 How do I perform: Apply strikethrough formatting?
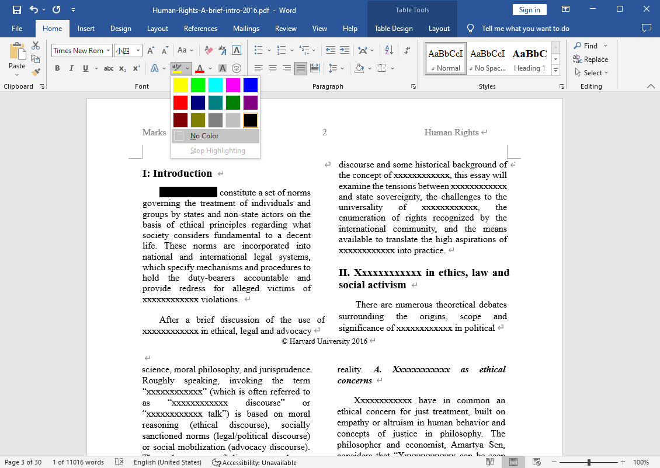click(x=109, y=68)
